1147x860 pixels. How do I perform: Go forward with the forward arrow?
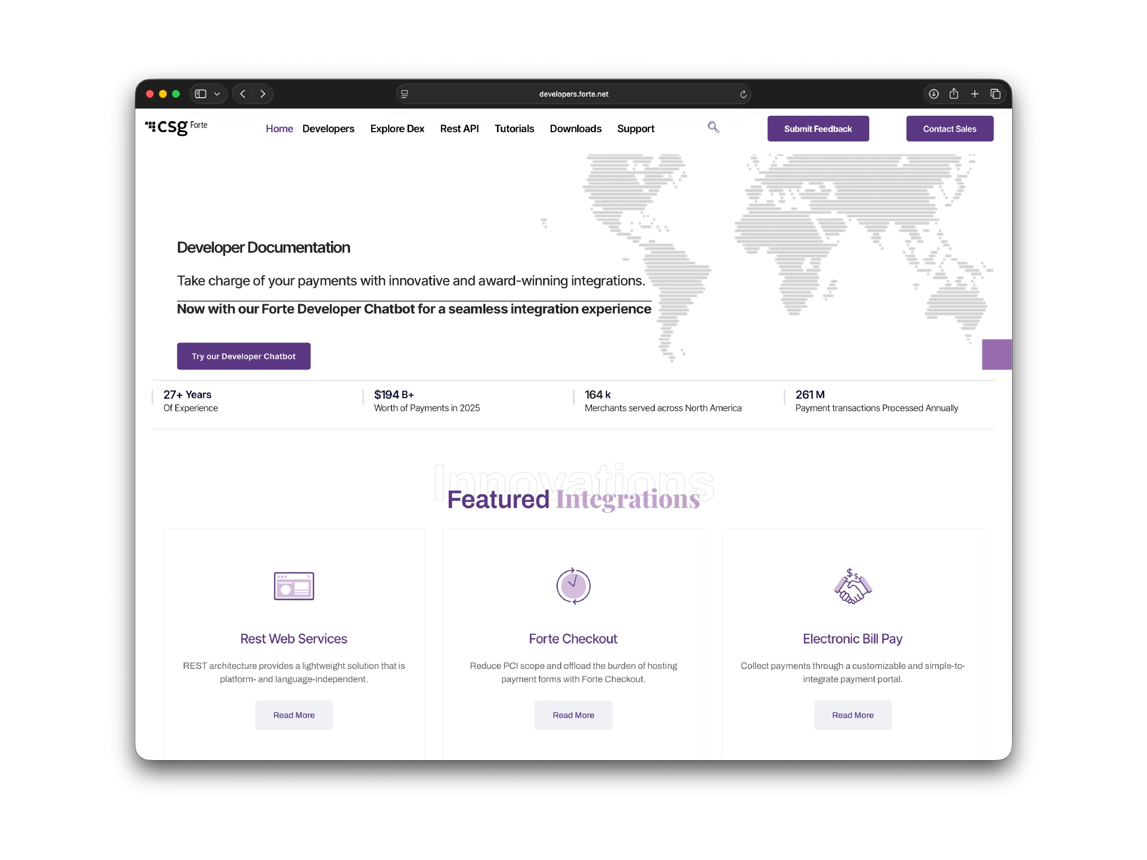pos(263,94)
